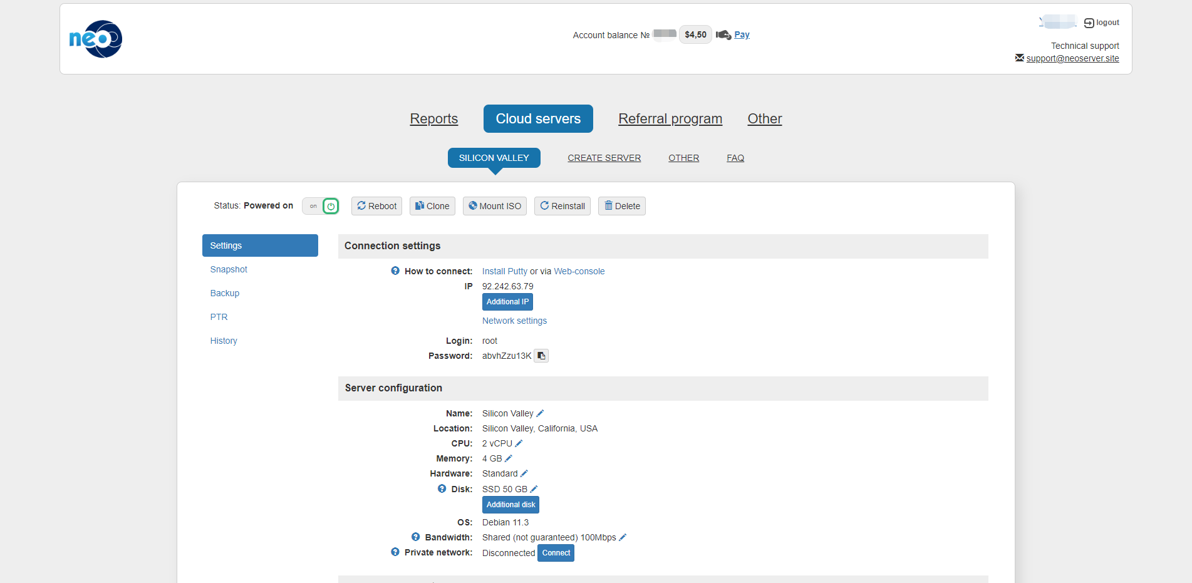1192x583 pixels.
Task: Open the Reports tab
Action: click(434, 118)
